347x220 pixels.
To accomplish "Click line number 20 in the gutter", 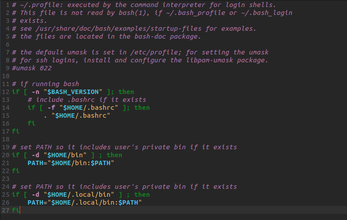I will [x=5, y=155].
